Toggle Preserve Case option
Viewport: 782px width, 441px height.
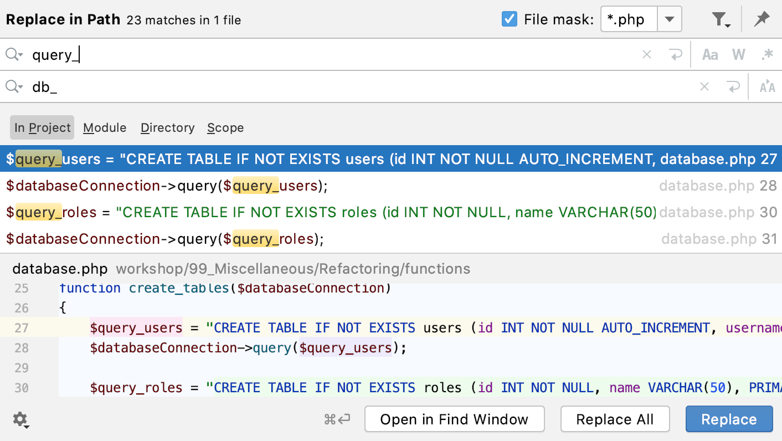[x=767, y=86]
